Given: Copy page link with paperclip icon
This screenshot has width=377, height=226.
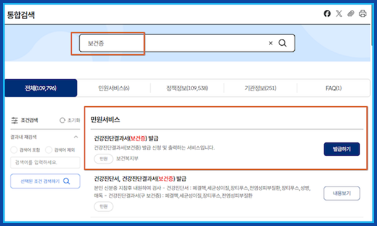Looking at the screenshot, I should (351, 14).
